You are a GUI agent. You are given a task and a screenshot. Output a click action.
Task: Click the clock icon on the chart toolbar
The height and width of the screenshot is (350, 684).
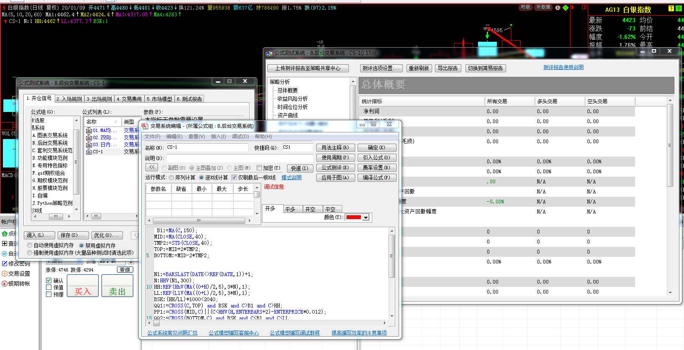point(558,8)
